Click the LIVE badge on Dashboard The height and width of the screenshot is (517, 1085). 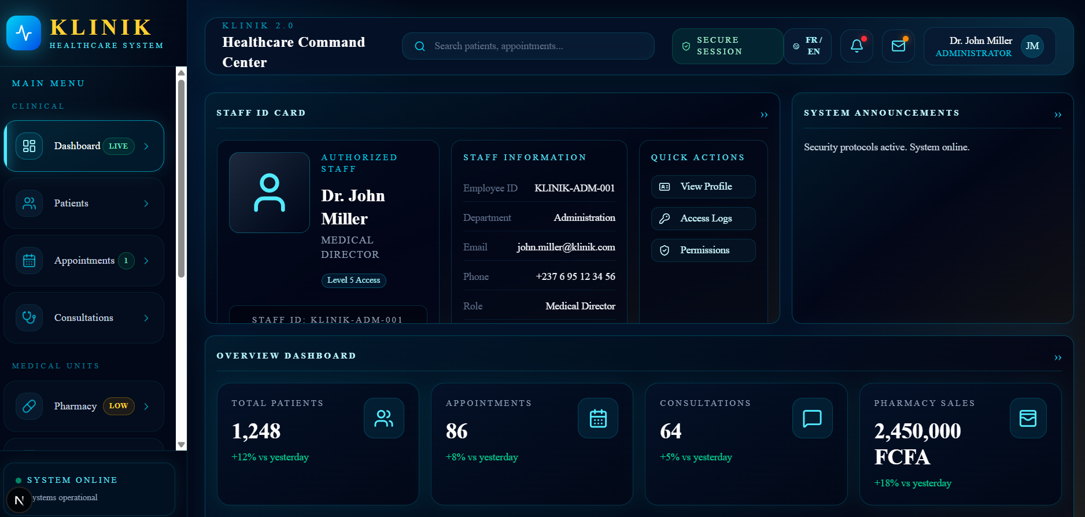[119, 146]
